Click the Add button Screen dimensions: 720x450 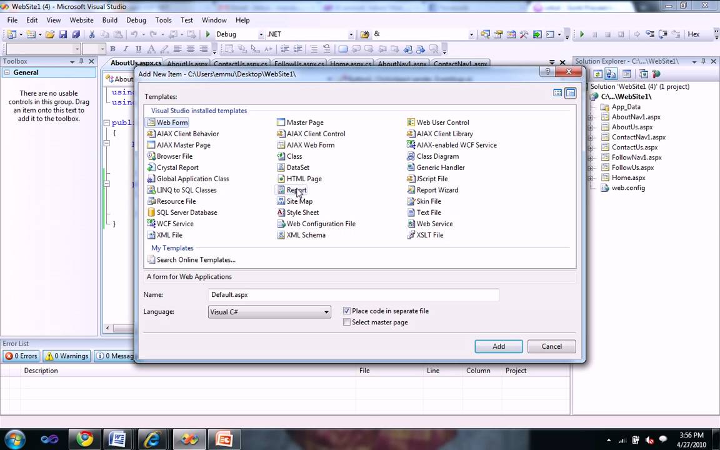[x=499, y=347]
